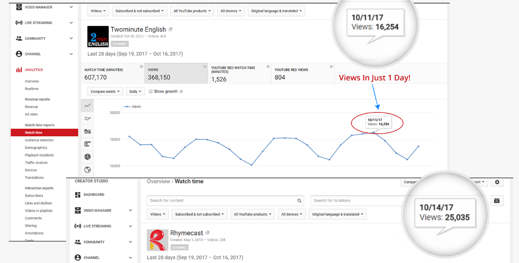Enable the Show growth checkbox
The width and height of the screenshot is (519, 263).
[x=151, y=92]
